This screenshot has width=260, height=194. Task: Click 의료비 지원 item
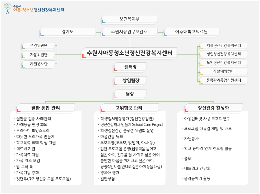[x=25, y=149]
